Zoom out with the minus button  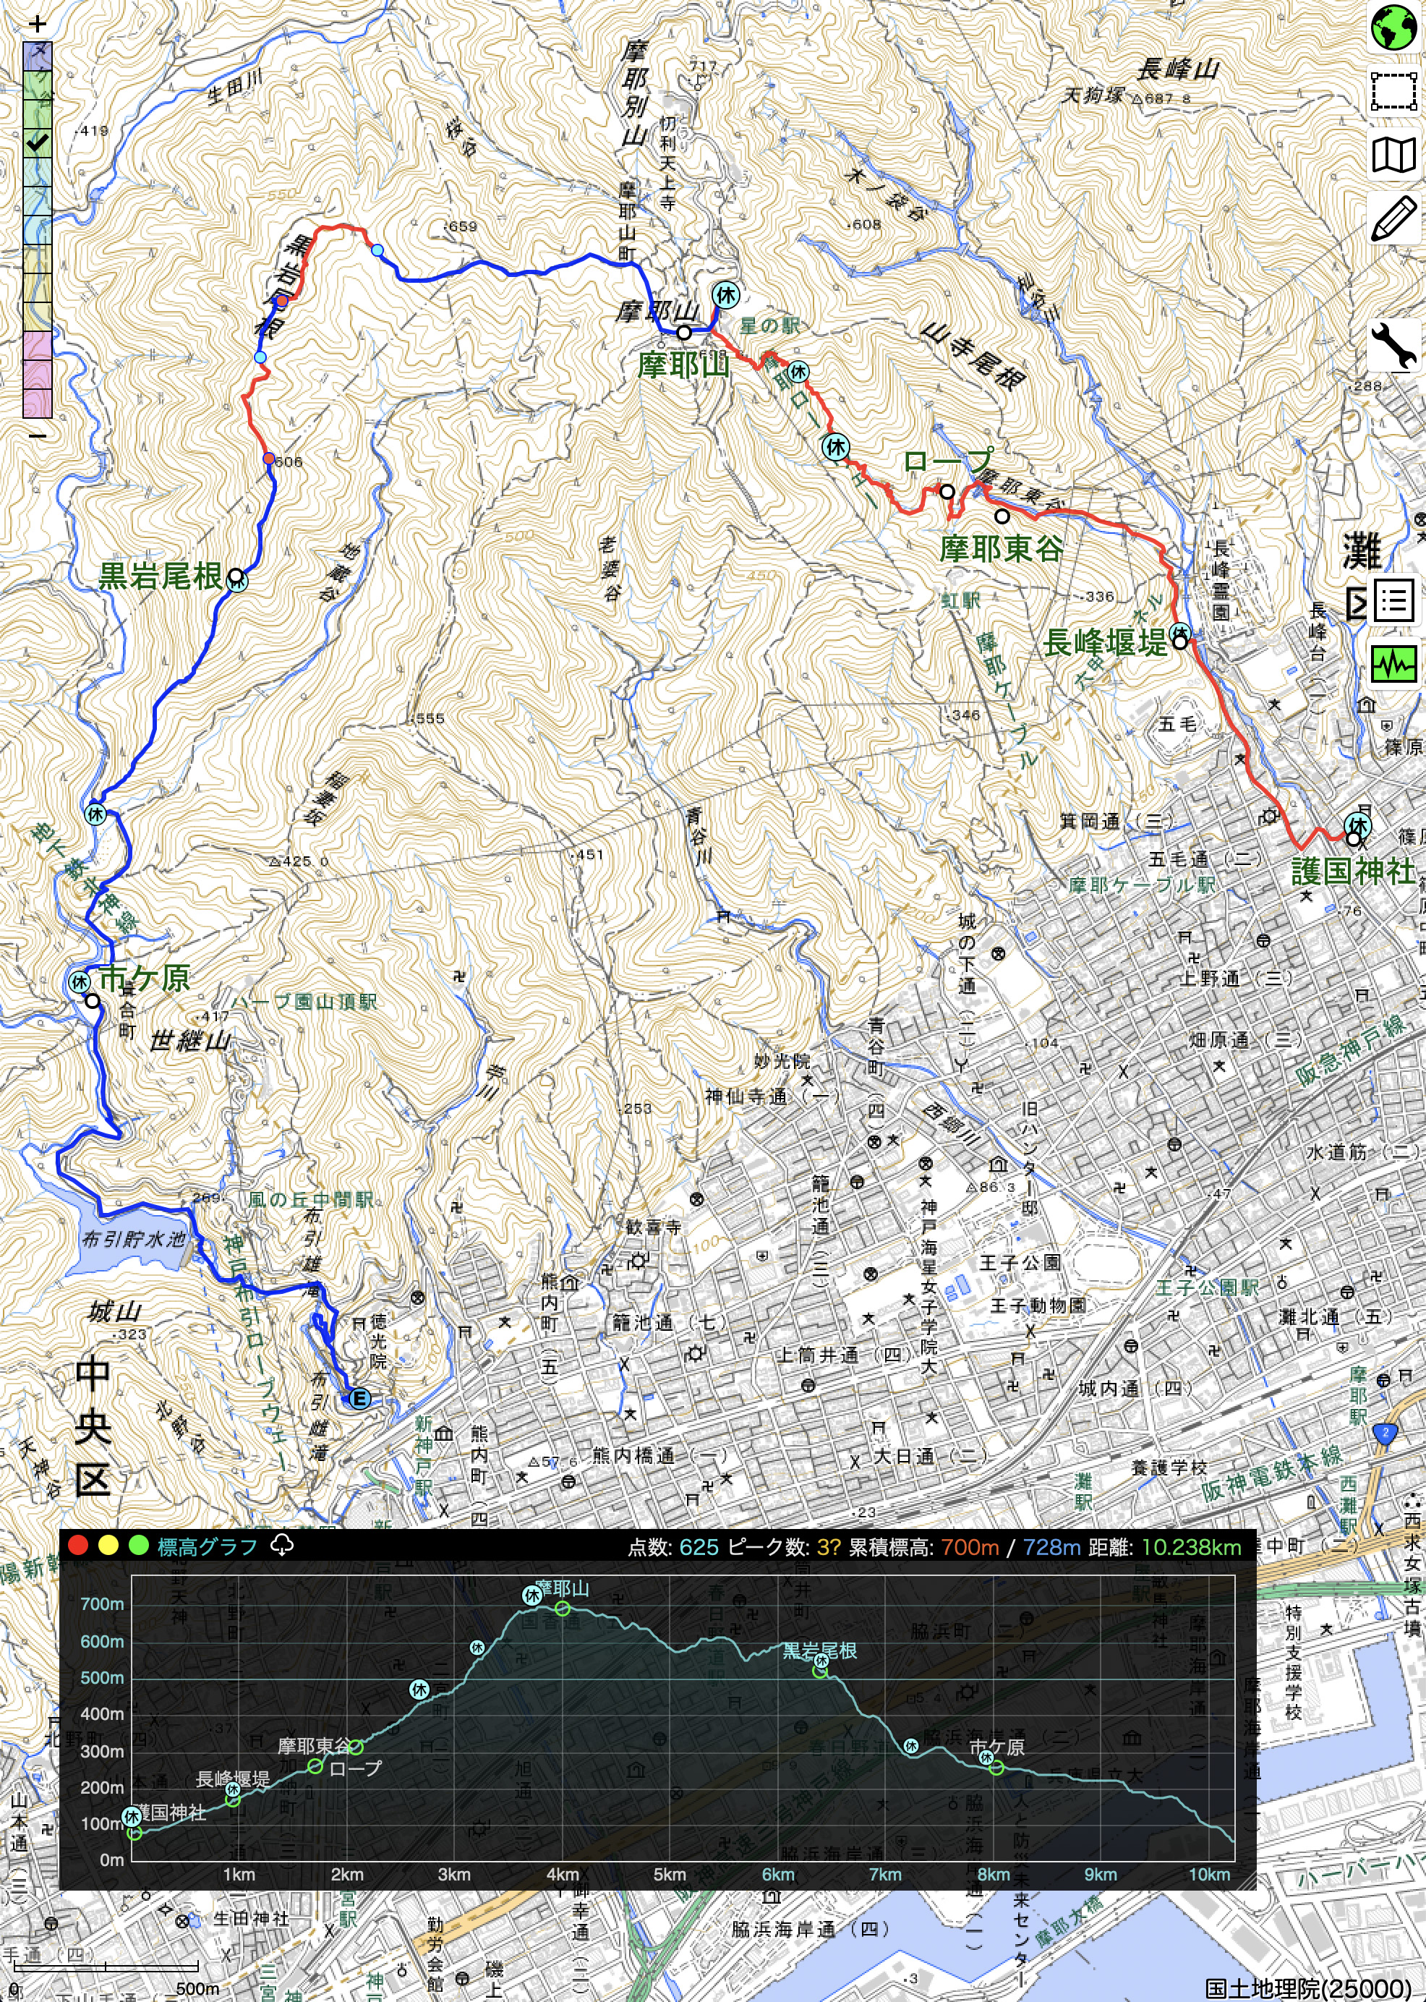(37, 435)
